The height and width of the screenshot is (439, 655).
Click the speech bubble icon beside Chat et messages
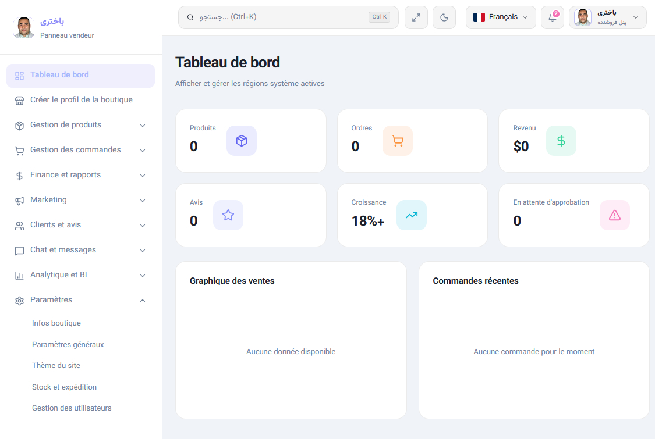pos(19,251)
